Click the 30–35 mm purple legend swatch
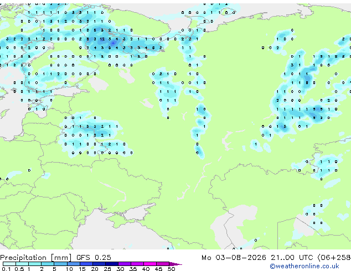This screenshot has width=351, height=271. pyautogui.click(x=125, y=264)
